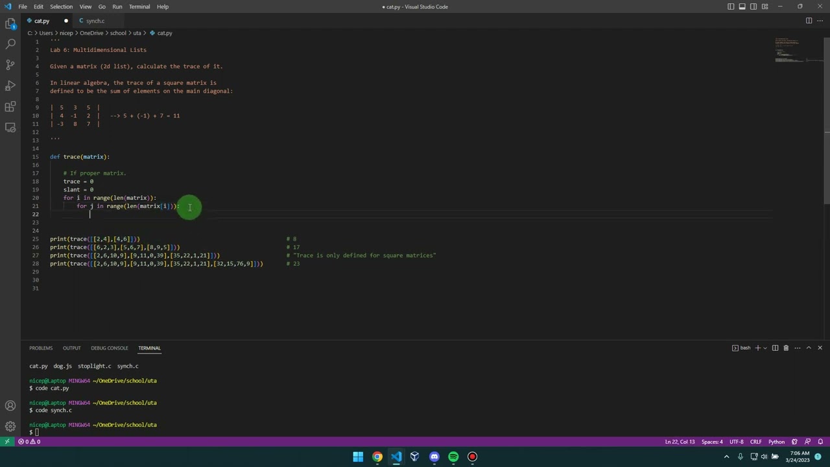Viewport: 830px width, 467px height.
Task: Open the Run and Debug view
Action: [10, 86]
